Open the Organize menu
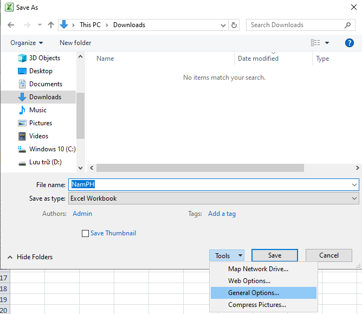Screen dimensions: 362x314 click(x=27, y=43)
